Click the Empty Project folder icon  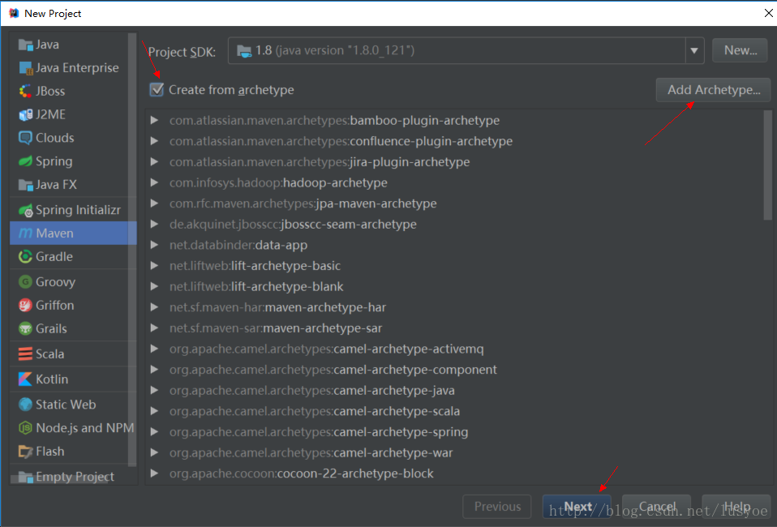25,477
